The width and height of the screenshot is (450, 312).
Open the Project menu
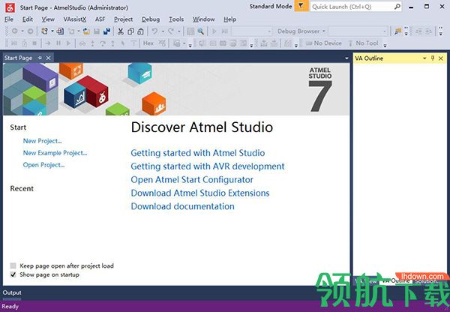(x=124, y=19)
